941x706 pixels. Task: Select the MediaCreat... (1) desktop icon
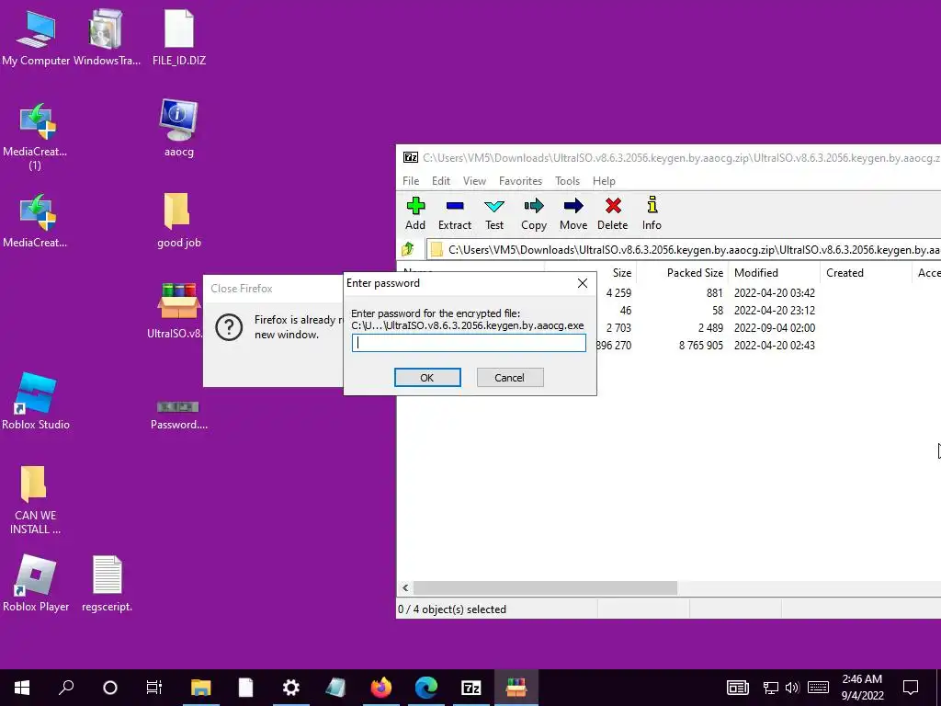pyautogui.click(x=36, y=136)
